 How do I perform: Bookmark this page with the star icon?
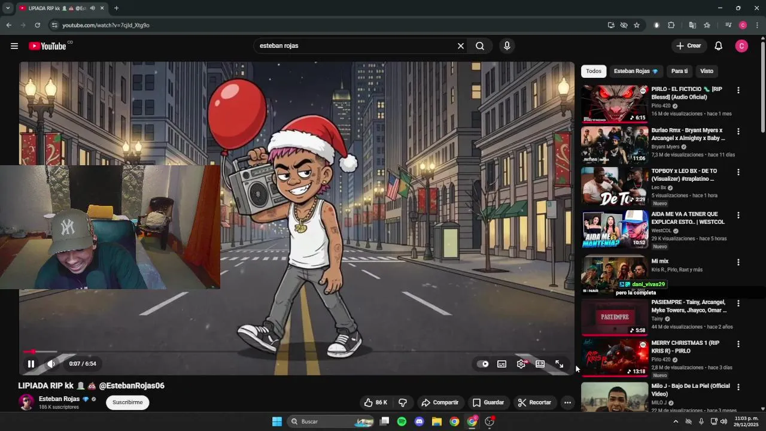637,25
